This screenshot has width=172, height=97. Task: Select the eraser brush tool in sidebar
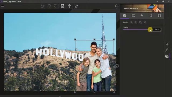point(167,50)
